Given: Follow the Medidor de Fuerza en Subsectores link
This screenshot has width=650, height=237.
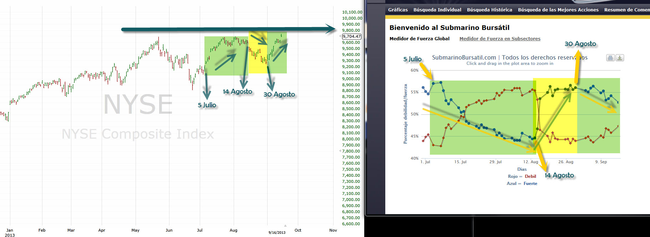Looking at the screenshot, I should 499,39.
